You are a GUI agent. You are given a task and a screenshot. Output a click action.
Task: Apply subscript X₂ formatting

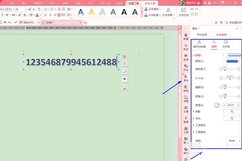pyautogui.click(x=25, y=15)
